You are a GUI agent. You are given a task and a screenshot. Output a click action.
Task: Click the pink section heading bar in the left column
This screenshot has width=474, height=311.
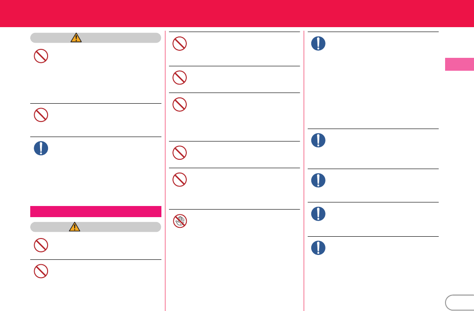[96, 211]
